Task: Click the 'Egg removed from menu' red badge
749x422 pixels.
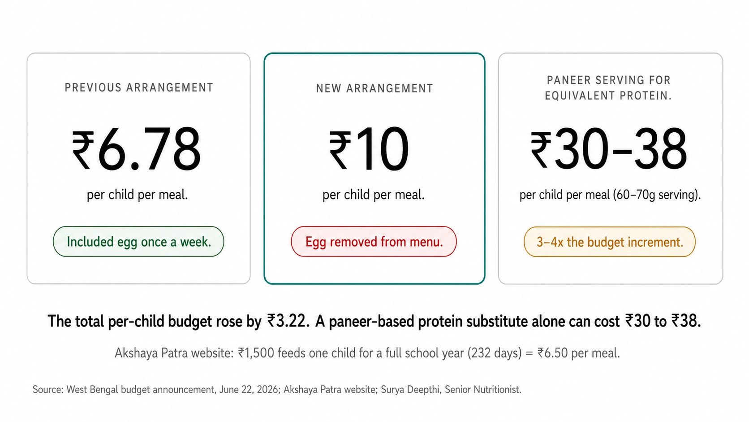Action: click(374, 242)
